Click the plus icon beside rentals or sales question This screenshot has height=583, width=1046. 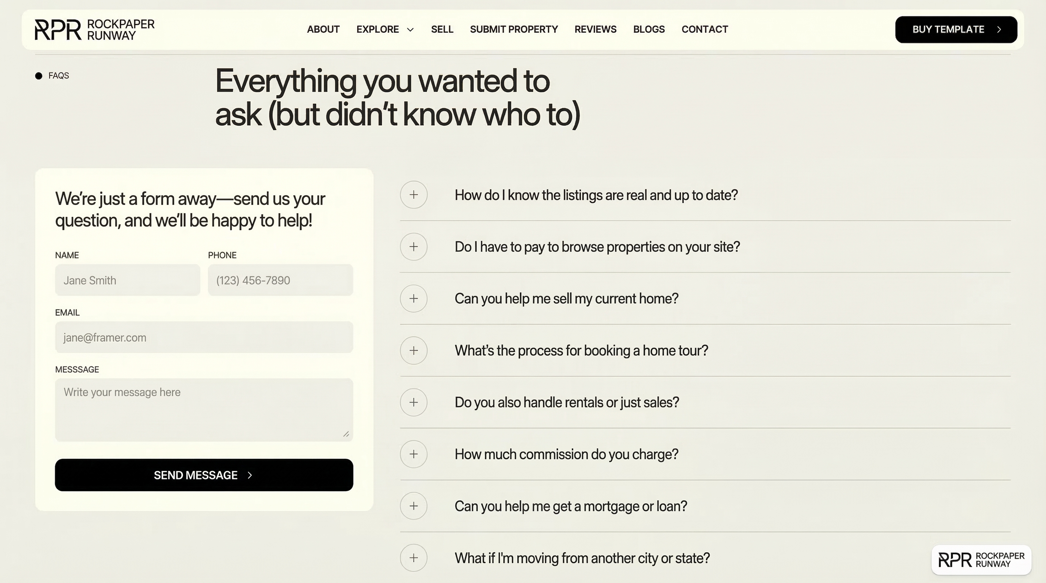[x=414, y=402]
